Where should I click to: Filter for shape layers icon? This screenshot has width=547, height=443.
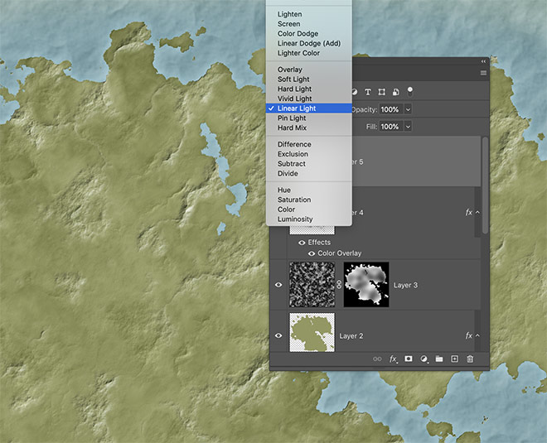[x=381, y=92]
